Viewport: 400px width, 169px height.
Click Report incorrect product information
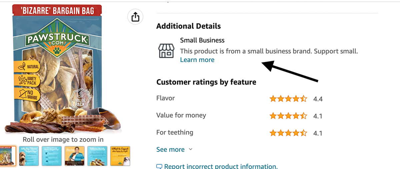221,166
